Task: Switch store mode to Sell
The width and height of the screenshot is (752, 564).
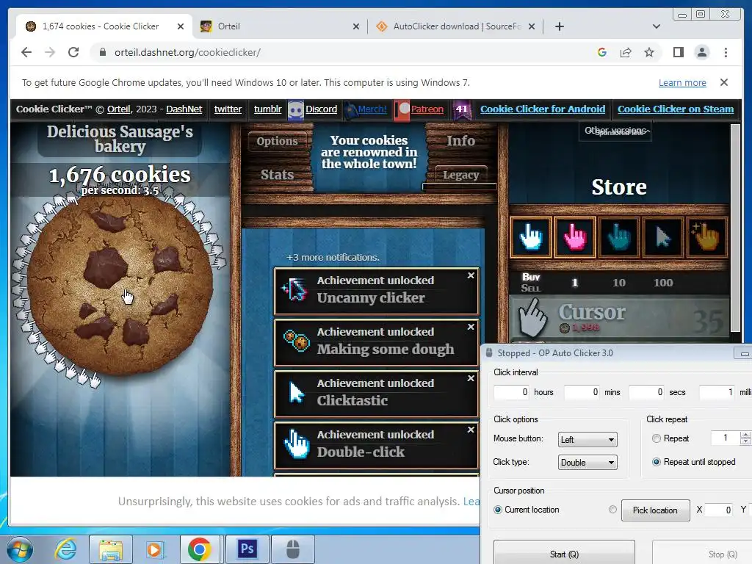Action: pos(530,288)
